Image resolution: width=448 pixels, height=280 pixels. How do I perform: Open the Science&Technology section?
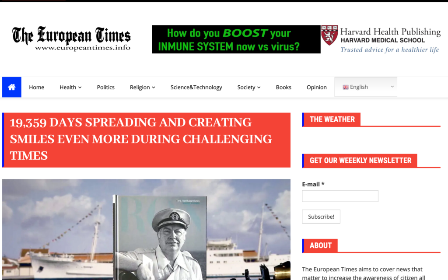196,87
